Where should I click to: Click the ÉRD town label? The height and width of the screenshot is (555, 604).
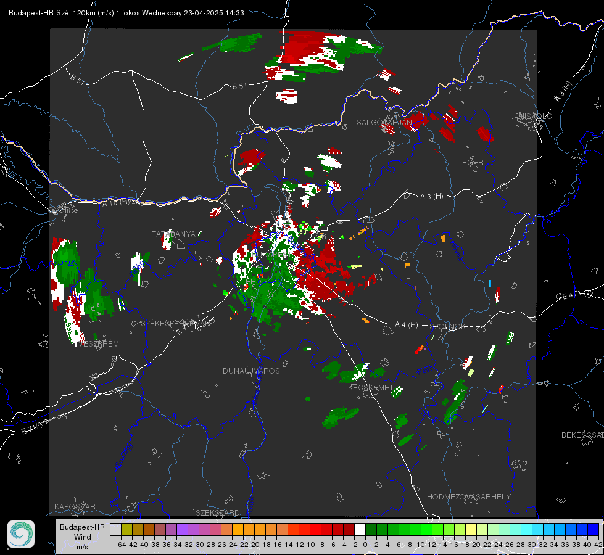[x=253, y=282]
